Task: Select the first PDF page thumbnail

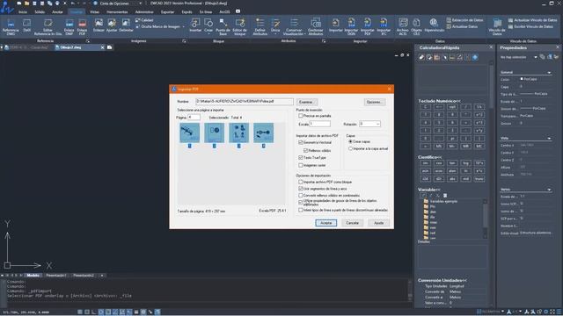Action: 190,133
